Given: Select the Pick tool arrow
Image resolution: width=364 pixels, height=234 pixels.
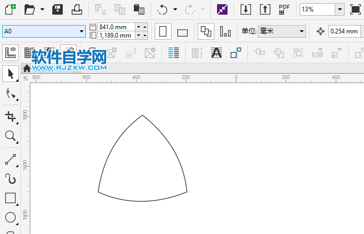Looking at the screenshot, I should pyautogui.click(x=10, y=74).
